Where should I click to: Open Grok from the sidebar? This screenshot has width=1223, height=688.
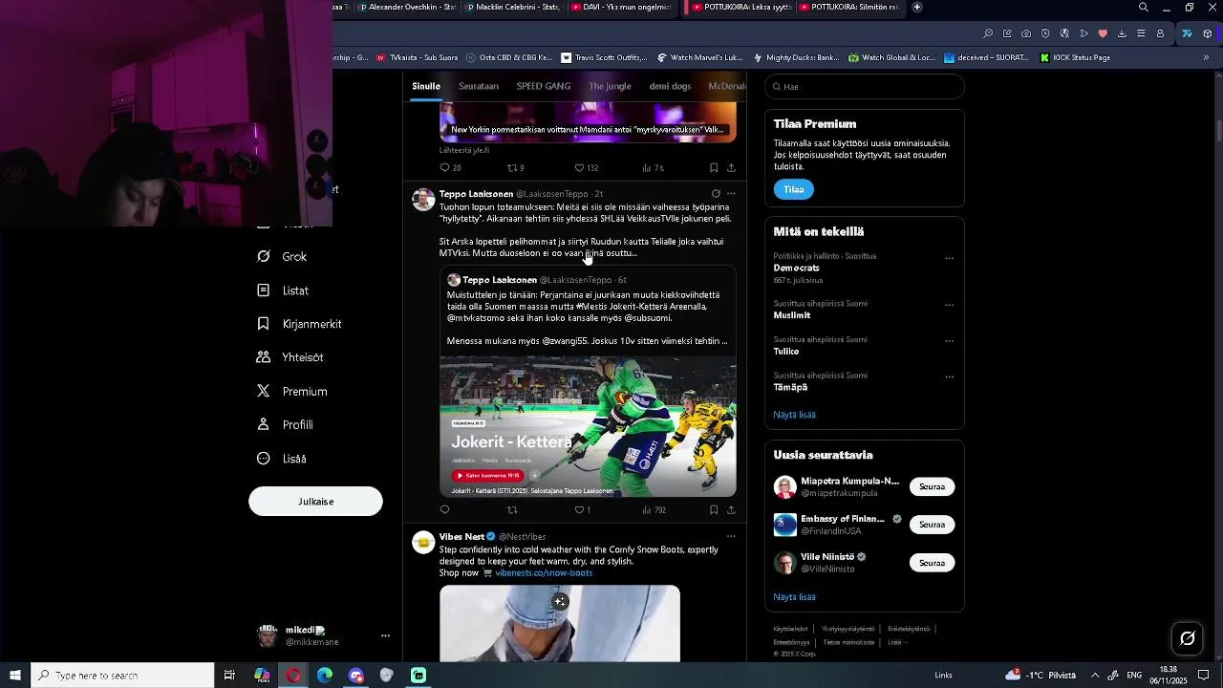click(282, 256)
